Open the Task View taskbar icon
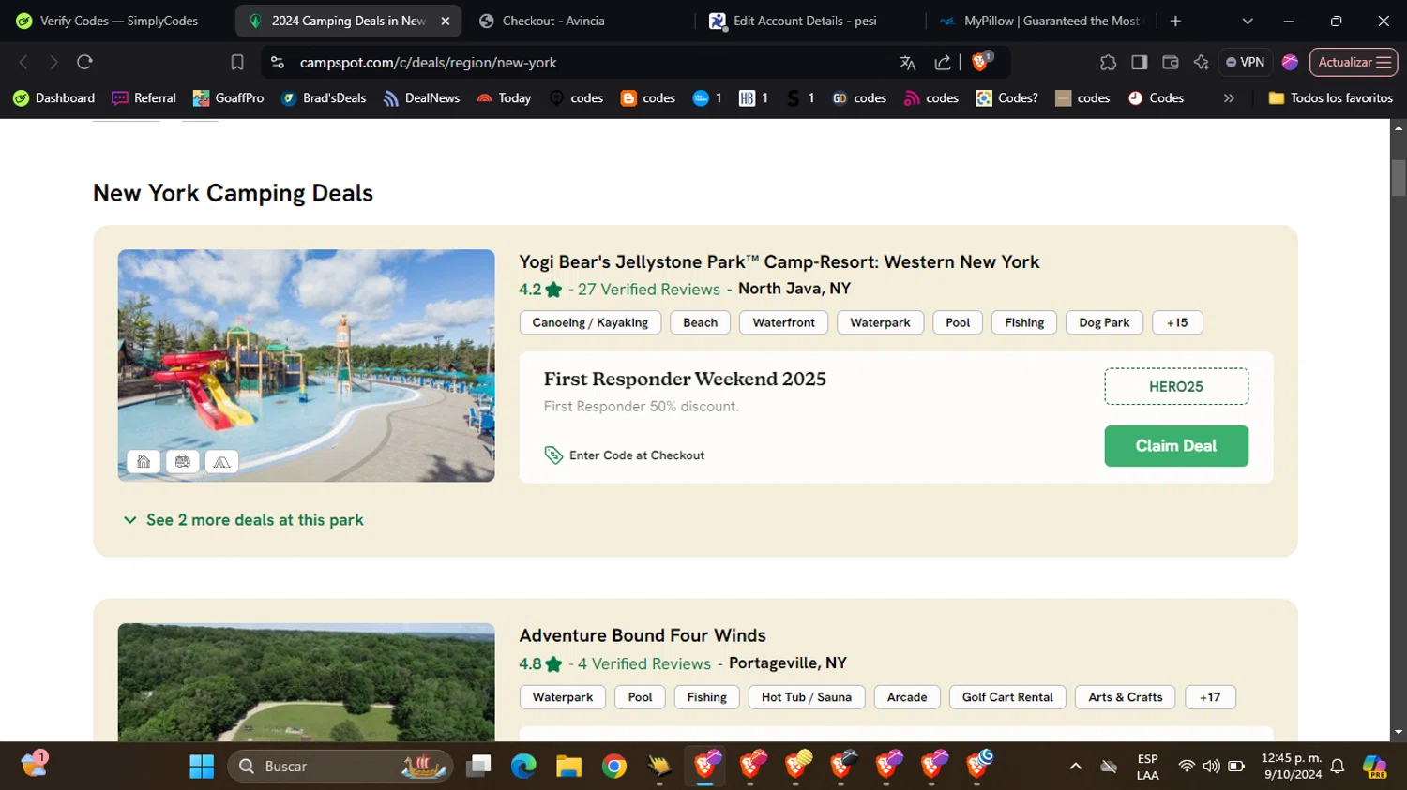 pos(478,767)
